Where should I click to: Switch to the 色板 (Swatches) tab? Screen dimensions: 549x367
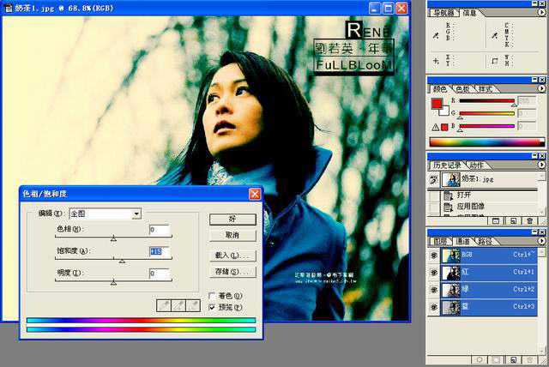coord(462,88)
